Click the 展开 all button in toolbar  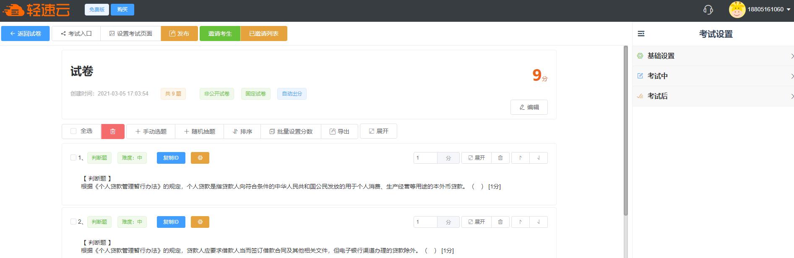(378, 131)
